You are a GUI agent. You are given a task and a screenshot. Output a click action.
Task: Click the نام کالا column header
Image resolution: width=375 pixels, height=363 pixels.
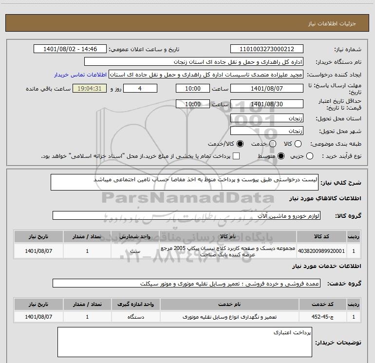click(228, 236)
